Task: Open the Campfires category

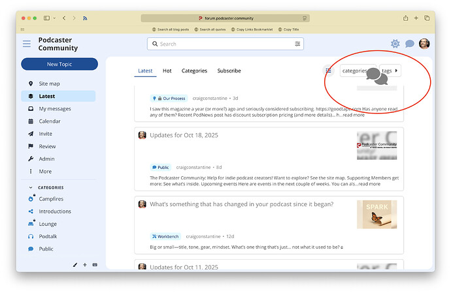Action: click(x=51, y=199)
